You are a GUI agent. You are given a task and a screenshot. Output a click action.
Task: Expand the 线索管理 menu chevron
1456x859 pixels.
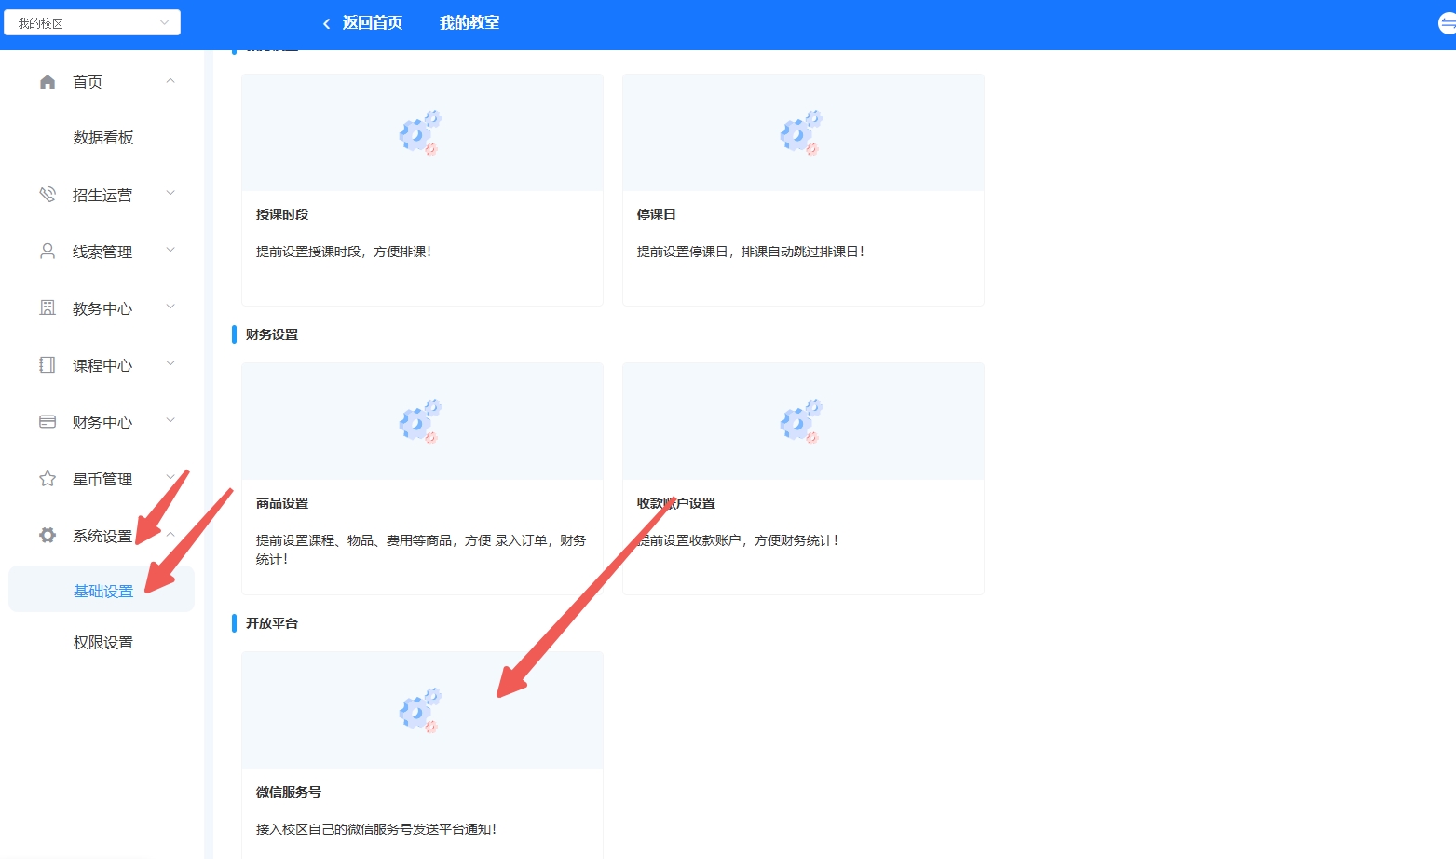click(x=170, y=251)
